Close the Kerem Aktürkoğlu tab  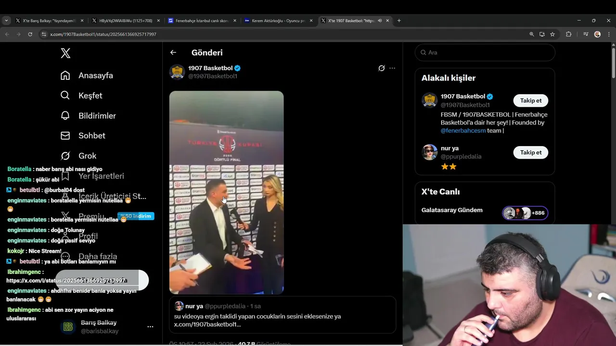click(311, 21)
